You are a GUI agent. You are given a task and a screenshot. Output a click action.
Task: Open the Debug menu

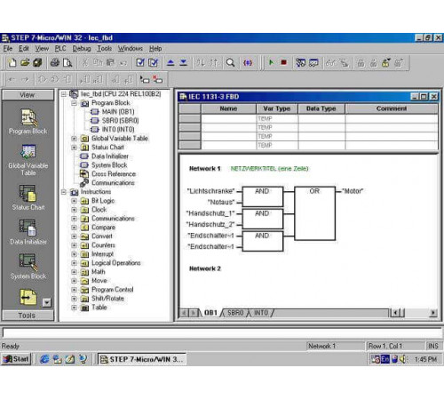tap(82, 48)
